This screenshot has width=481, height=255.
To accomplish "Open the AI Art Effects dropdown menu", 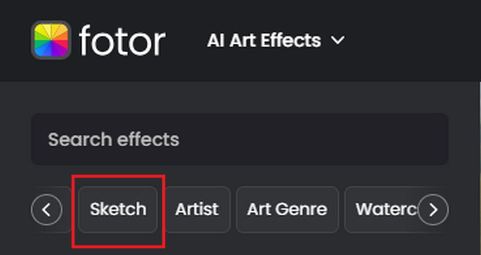I will click(x=276, y=40).
